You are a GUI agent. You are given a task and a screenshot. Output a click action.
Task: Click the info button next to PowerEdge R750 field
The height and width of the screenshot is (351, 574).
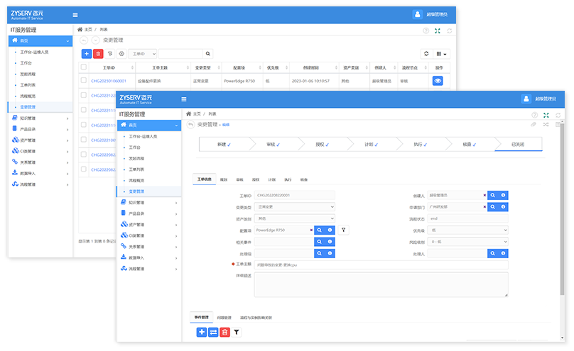pyautogui.click(x=330, y=230)
